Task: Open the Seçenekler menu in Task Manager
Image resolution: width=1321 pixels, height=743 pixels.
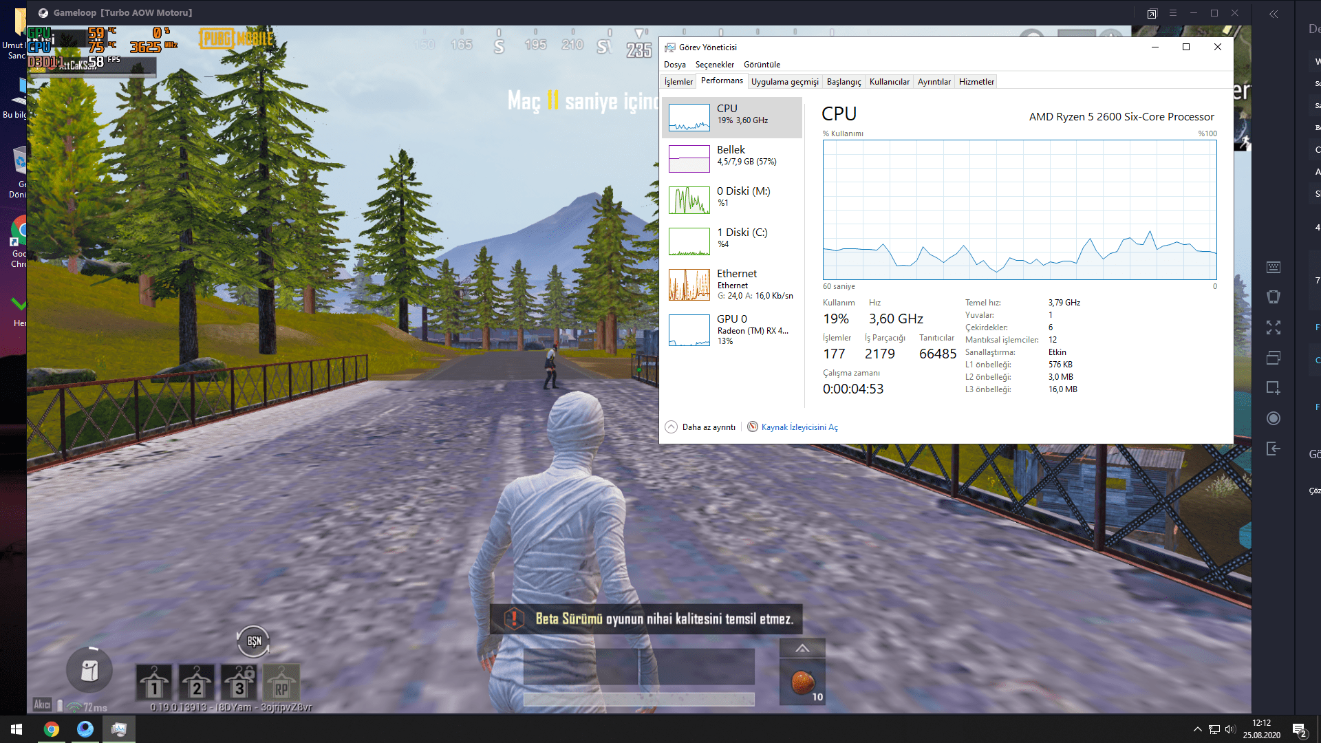Action: 714,65
